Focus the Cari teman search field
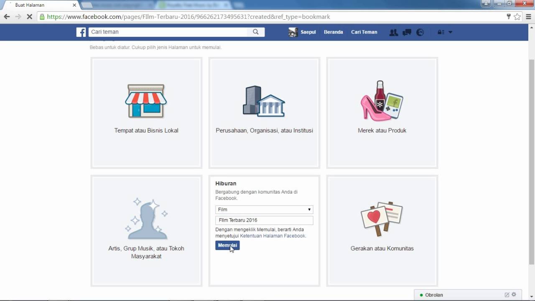The height and width of the screenshot is (301, 535). tap(168, 32)
